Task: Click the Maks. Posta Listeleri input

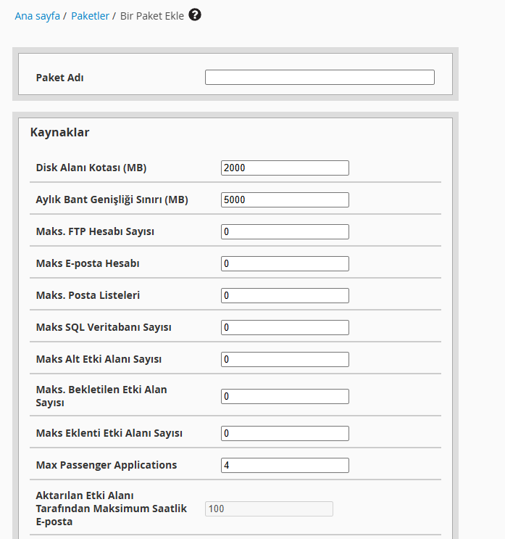Action: click(x=285, y=296)
